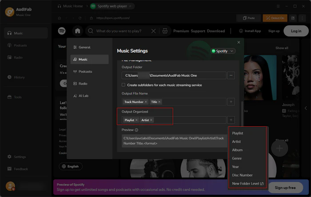Click the Browse icon in search bar
Screen dimensions: 311x197
pyautogui.click(x=165, y=31)
